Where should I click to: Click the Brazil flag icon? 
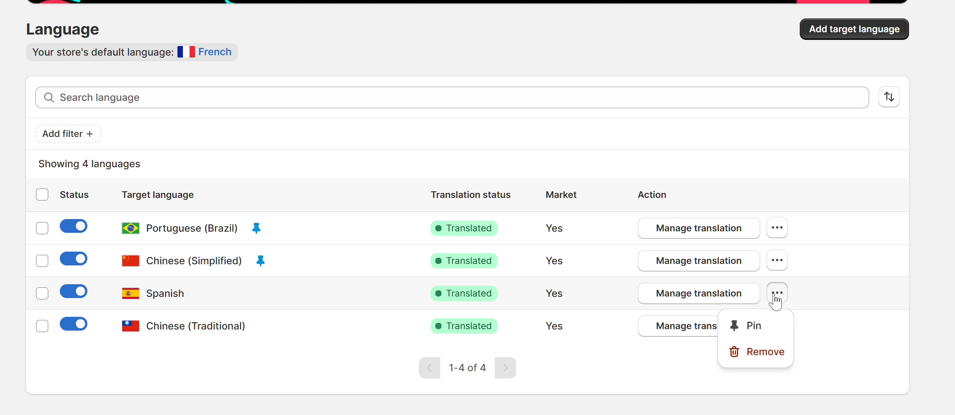131,228
